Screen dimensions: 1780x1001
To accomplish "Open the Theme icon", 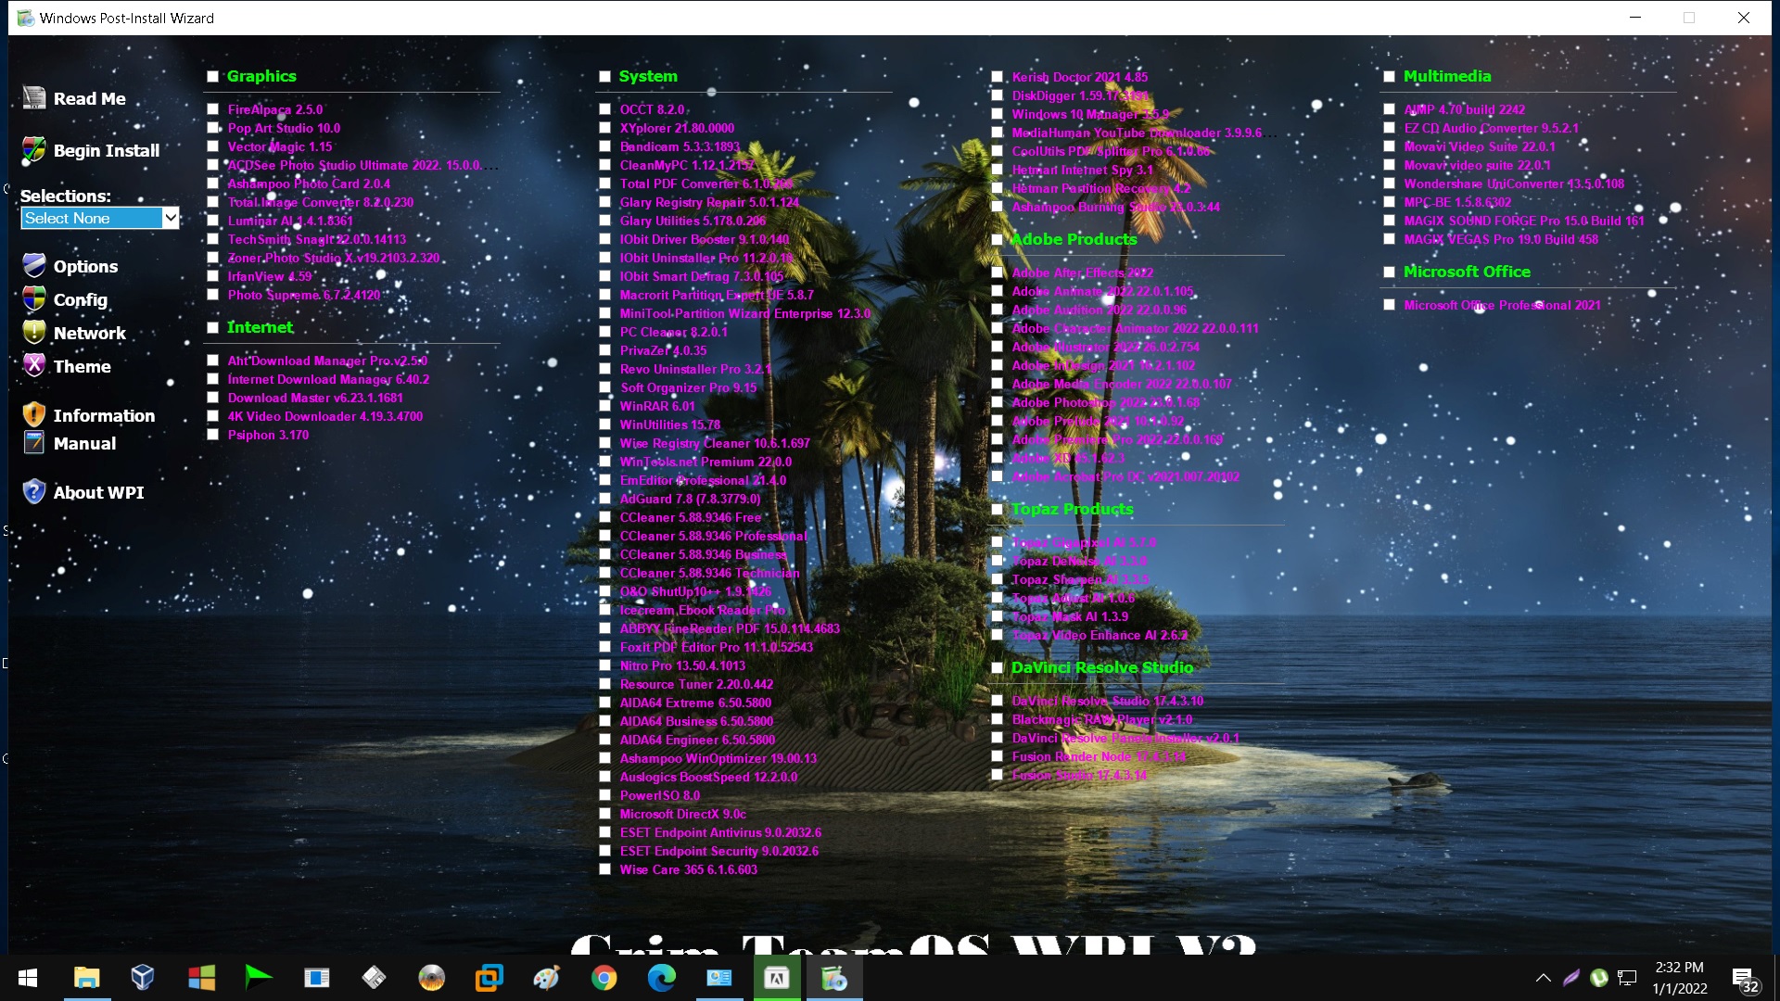I will (34, 366).
